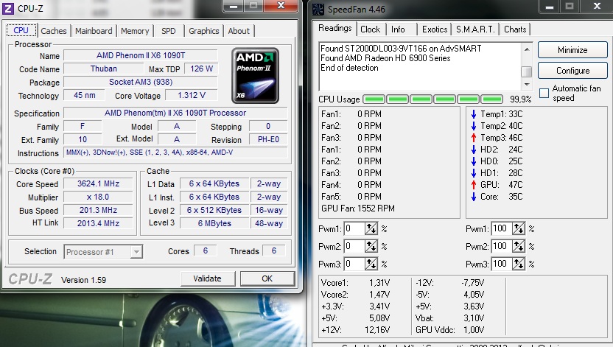Screen dimensions: 613x347
Task: Open the Processor #1 selection dropdown
Action: [136, 252]
